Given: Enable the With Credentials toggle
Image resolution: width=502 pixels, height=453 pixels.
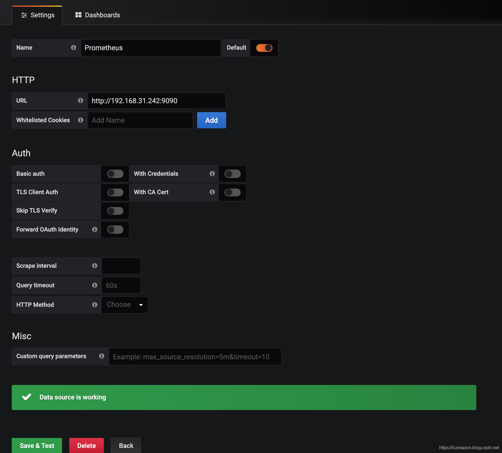Looking at the screenshot, I should 233,174.
